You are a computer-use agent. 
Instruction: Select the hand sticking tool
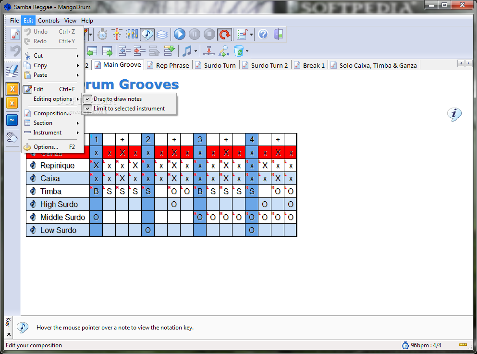point(12,137)
